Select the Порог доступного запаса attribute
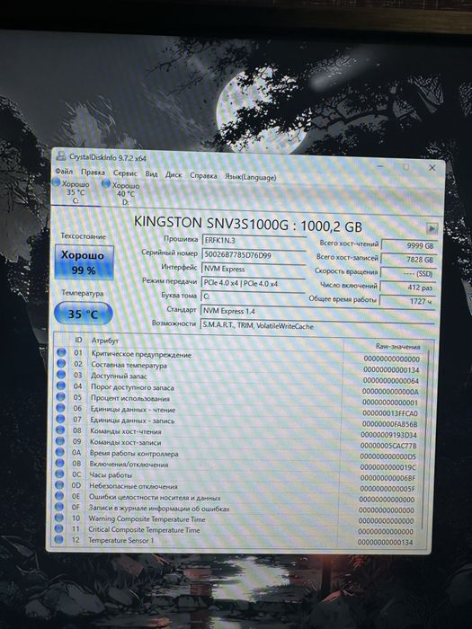This screenshot has width=472, height=629. (132, 387)
